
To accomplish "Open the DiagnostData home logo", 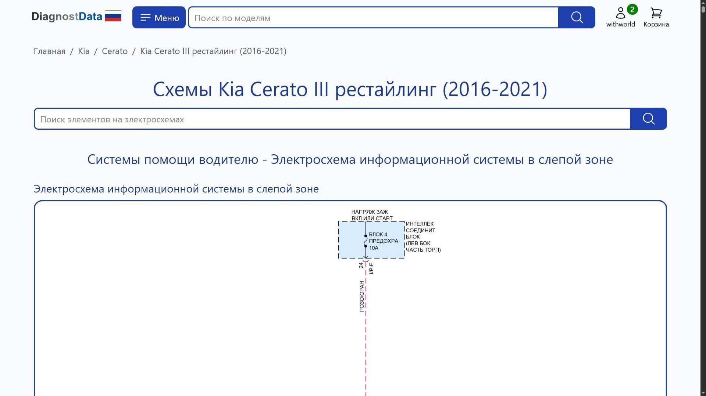I will coord(67,17).
